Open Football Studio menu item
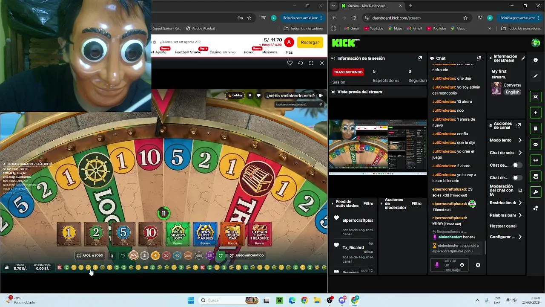545x307 pixels. [188, 52]
